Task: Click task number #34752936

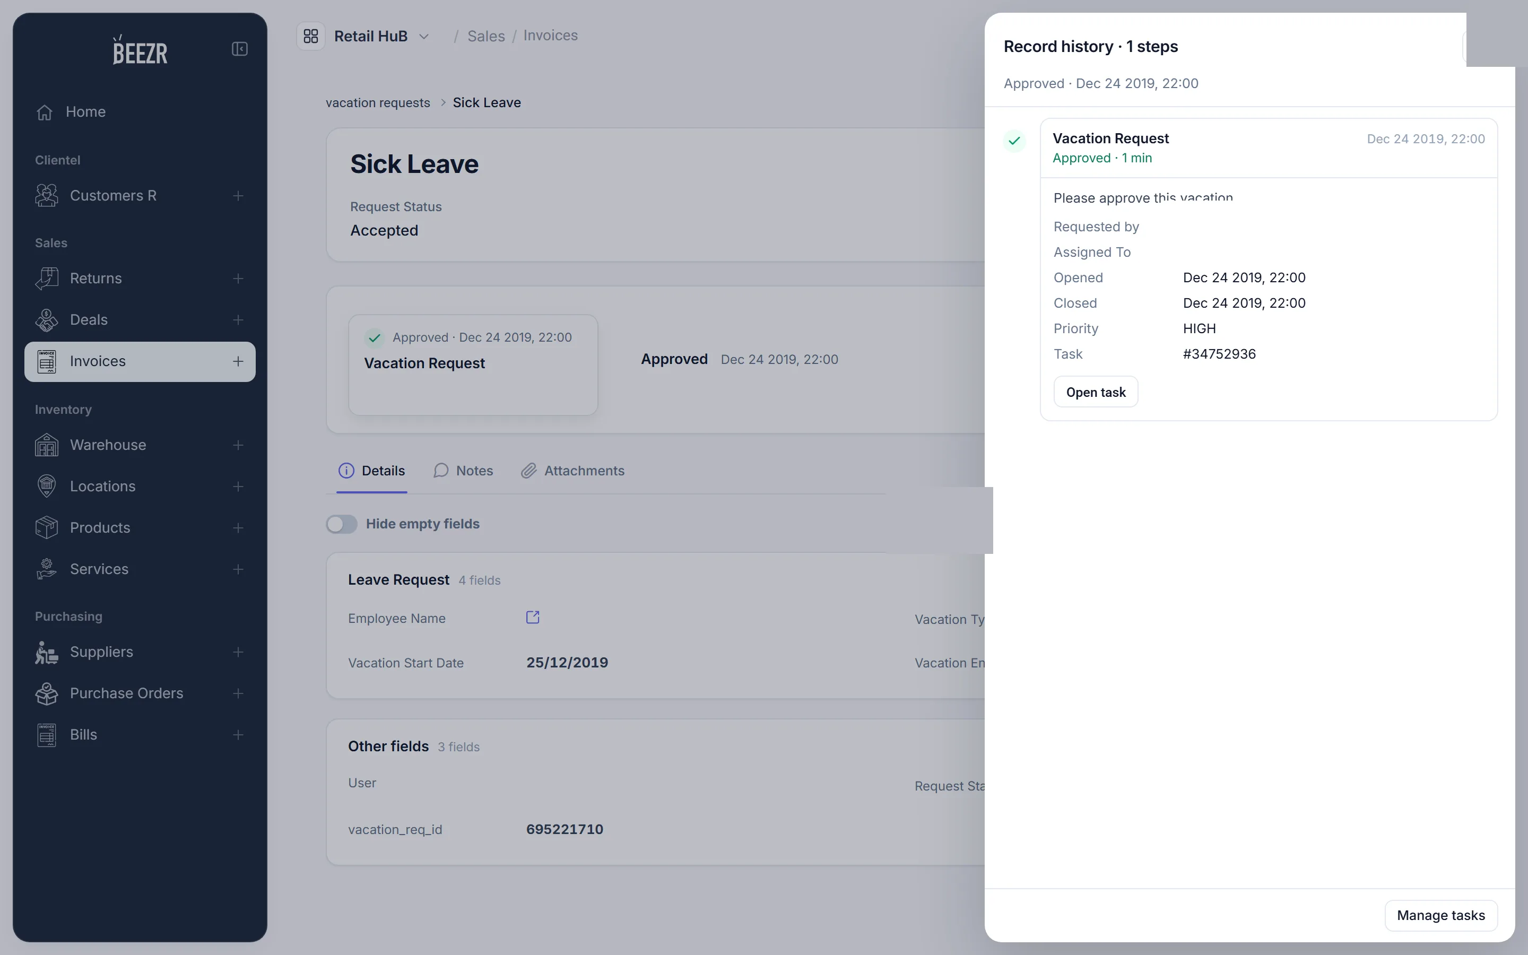Action: [1219, 354]
